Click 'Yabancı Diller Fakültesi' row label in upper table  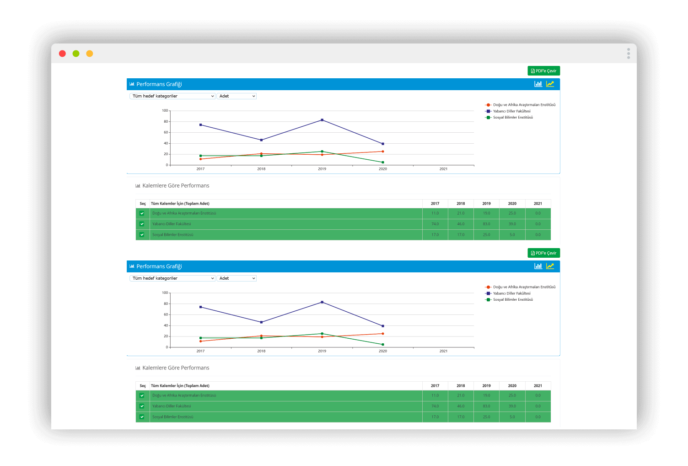(x=172, y=224)
